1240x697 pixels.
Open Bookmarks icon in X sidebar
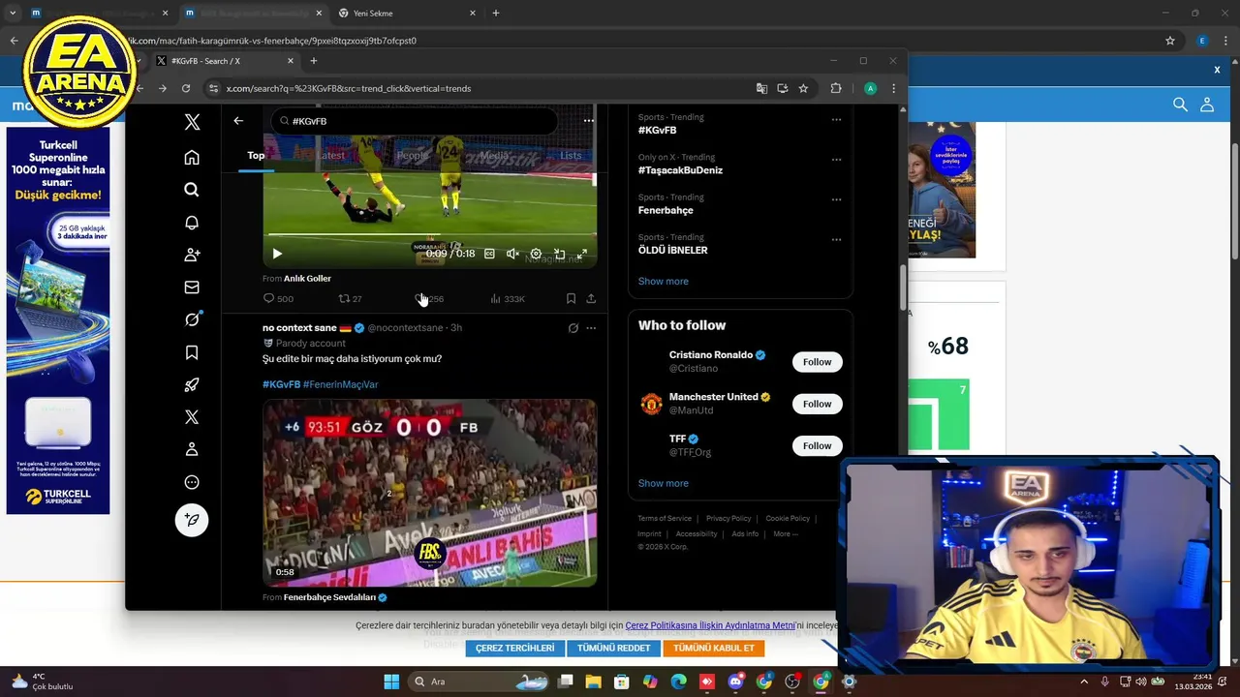(192, 352)
